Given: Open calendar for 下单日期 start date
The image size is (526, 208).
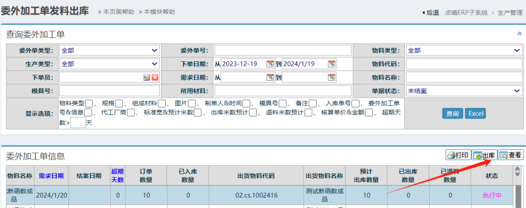Looking at the screenshot, I should point(270,64).
